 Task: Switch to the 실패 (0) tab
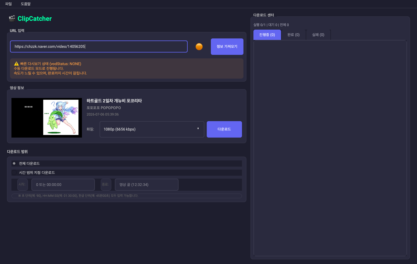click(318, 35)
